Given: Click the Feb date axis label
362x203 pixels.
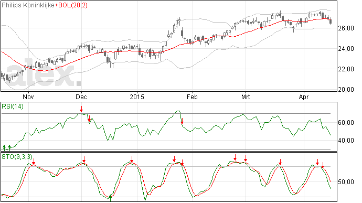Looking at the screenshot, I should [x=193, y=97].
